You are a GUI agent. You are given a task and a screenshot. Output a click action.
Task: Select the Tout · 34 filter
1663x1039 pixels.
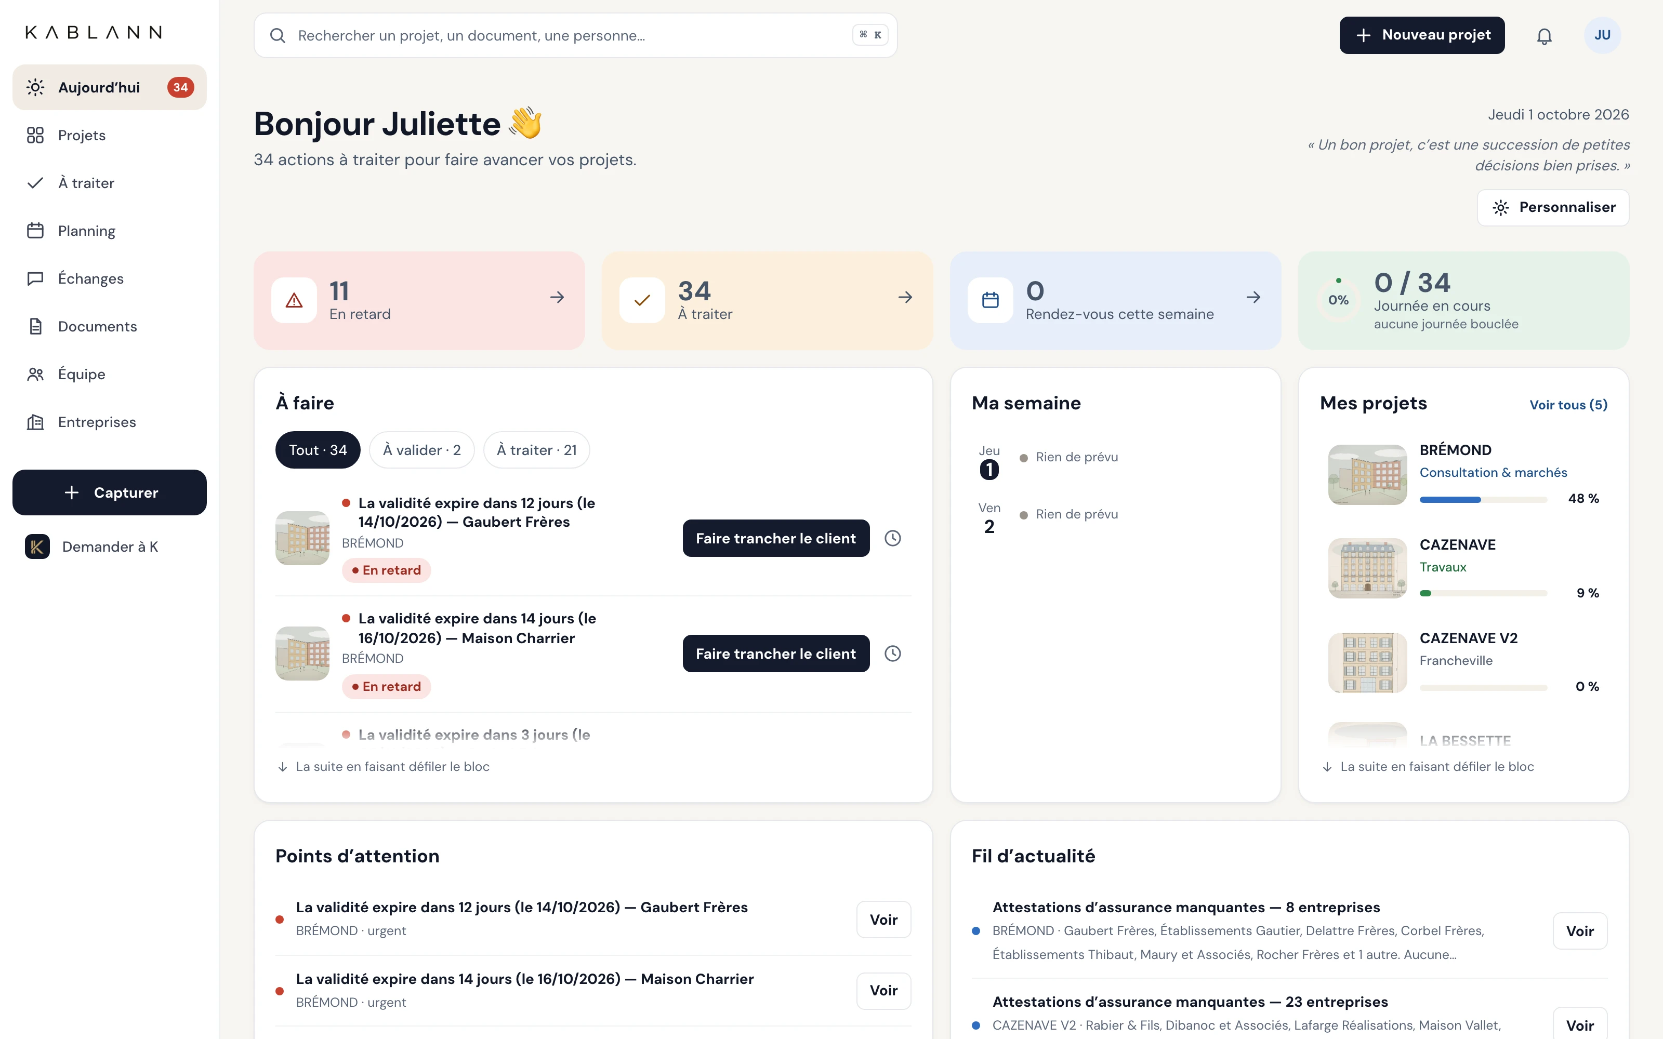click(x=318, y=450)
